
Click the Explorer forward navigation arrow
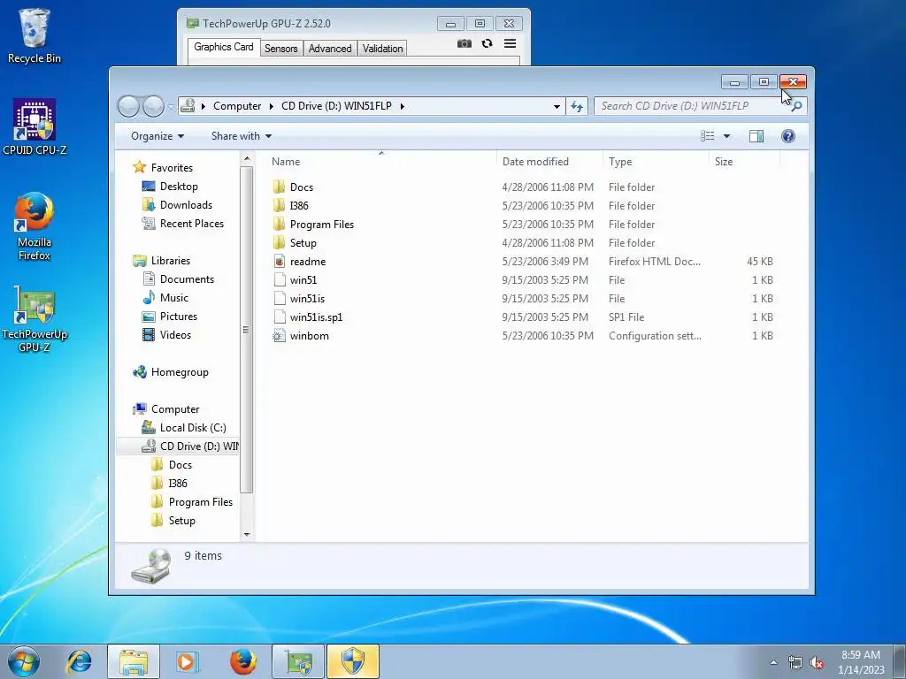153,106
